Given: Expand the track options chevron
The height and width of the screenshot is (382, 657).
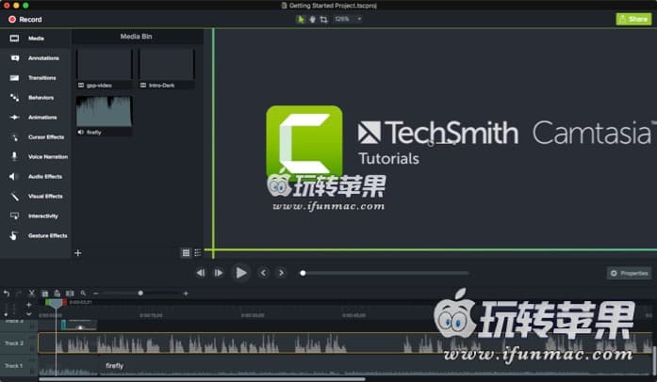Looking at the screenshot, I should tap(28, 314).
